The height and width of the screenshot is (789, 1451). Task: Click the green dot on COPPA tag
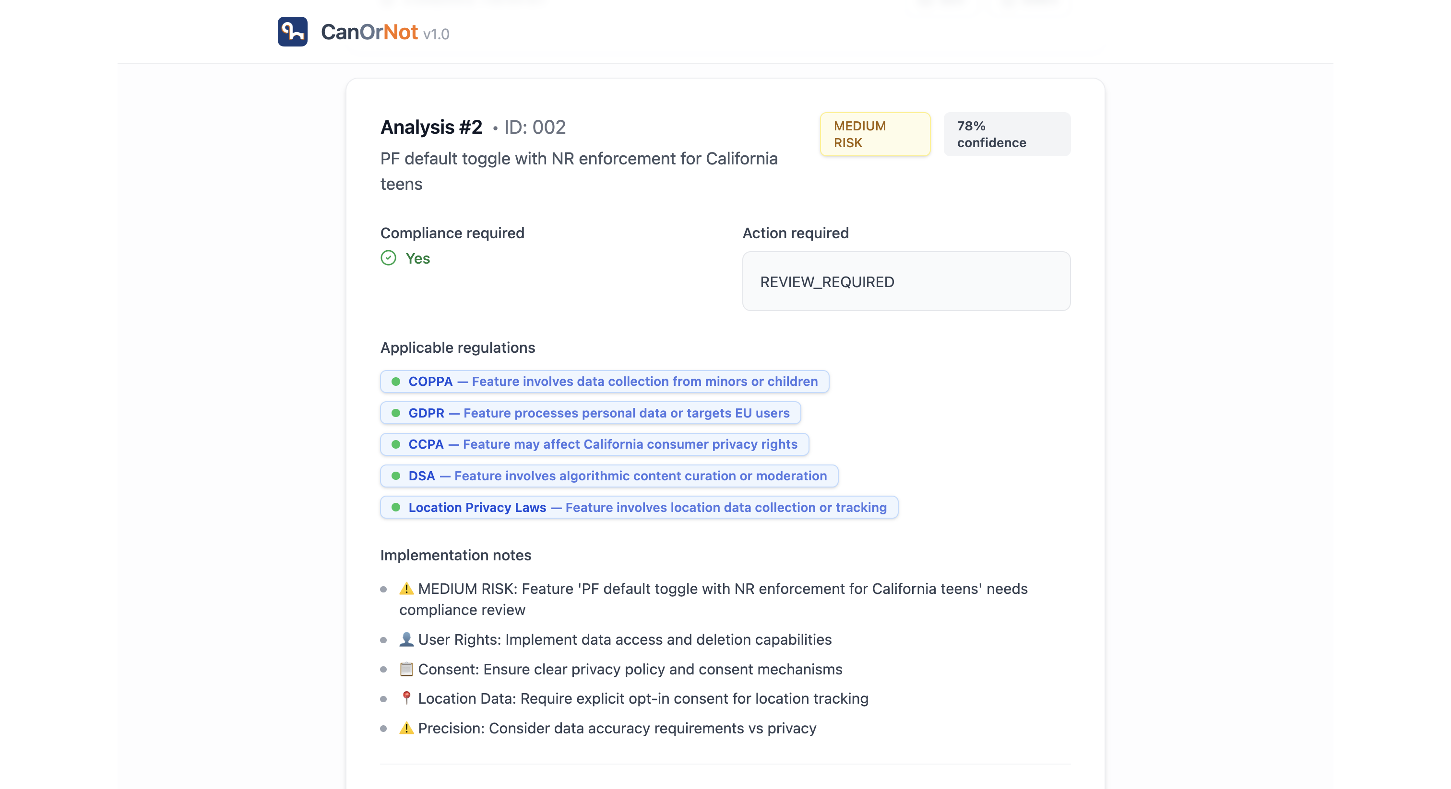pyautogui.click(x=396, y=382)
